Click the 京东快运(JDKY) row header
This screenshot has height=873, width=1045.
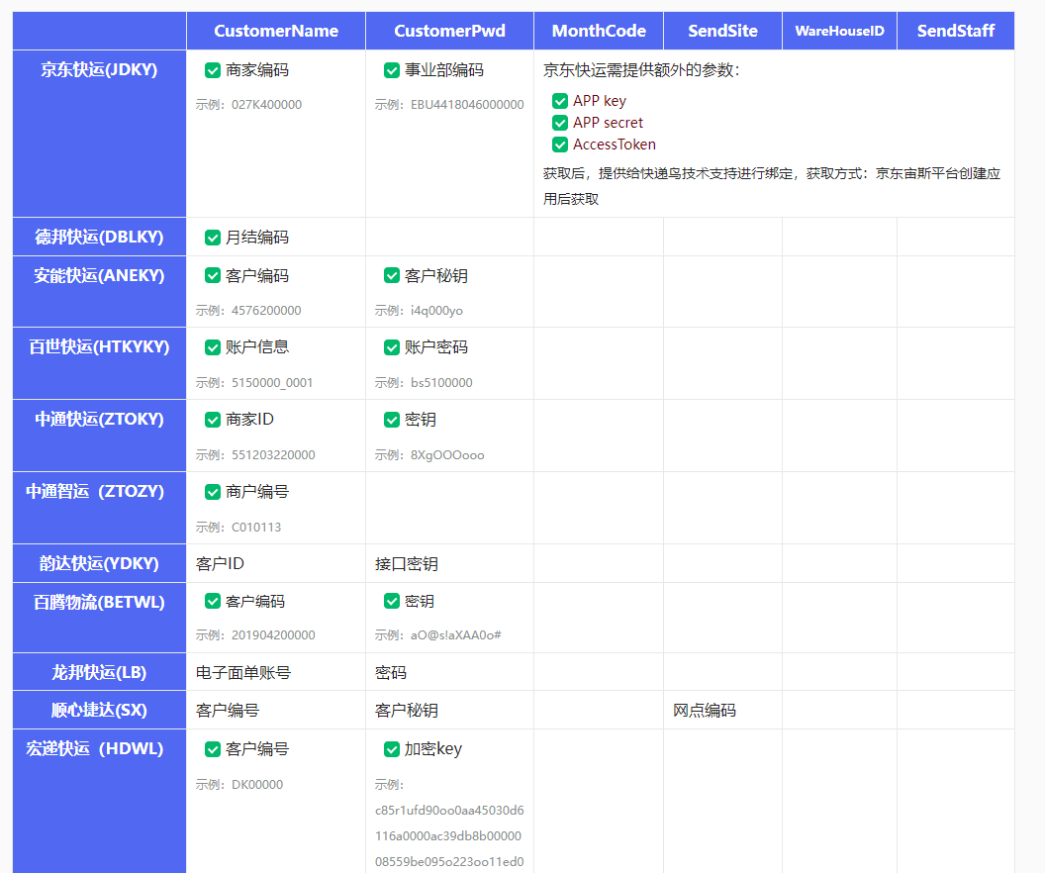point(99,70)
